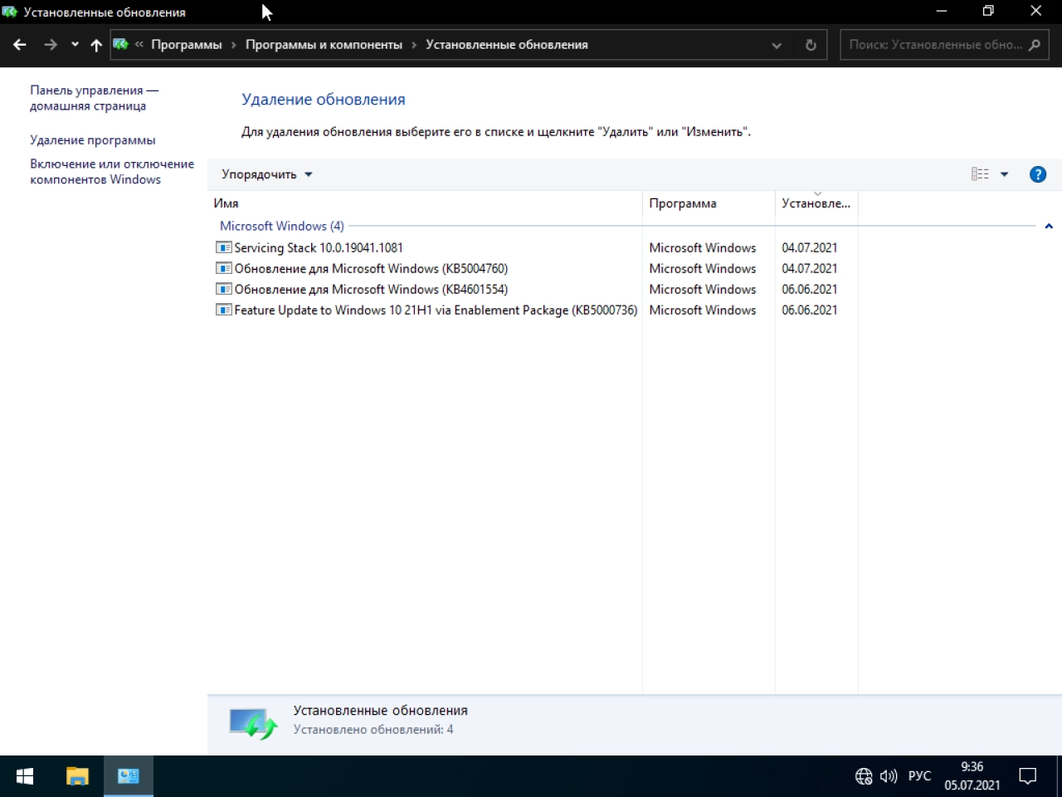Open recent locations dropdown arrow
The image size is (1062, 797).
pyautogui.click(x=75, y=45)
